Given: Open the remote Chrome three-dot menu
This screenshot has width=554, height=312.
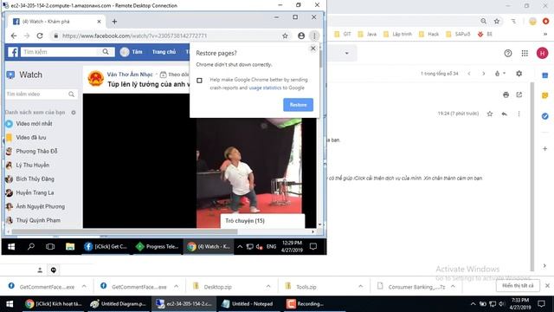Looking at the screenshot, I should coord(314,36).
